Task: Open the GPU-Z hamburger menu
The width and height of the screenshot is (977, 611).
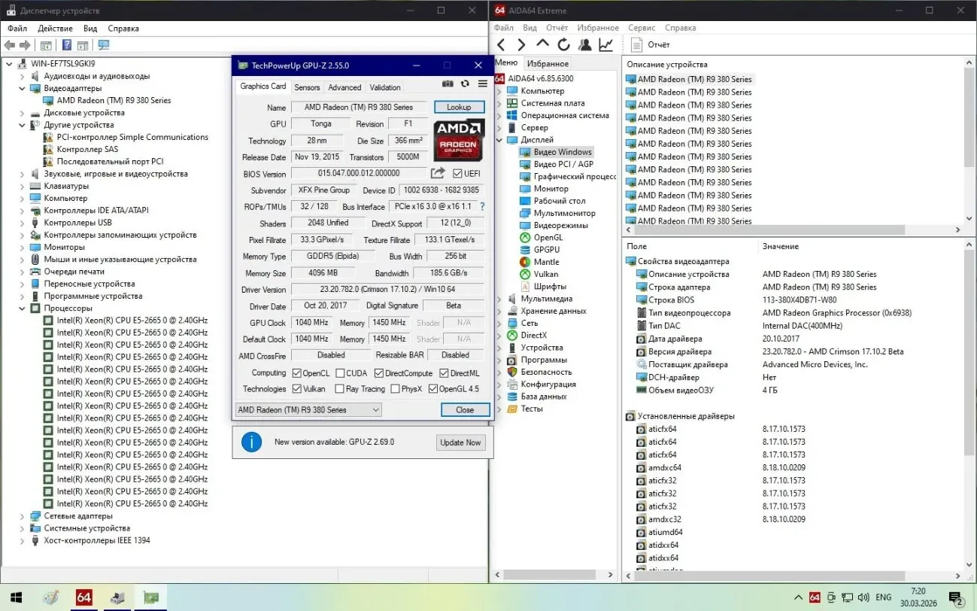Action: [x=482, y=84]
